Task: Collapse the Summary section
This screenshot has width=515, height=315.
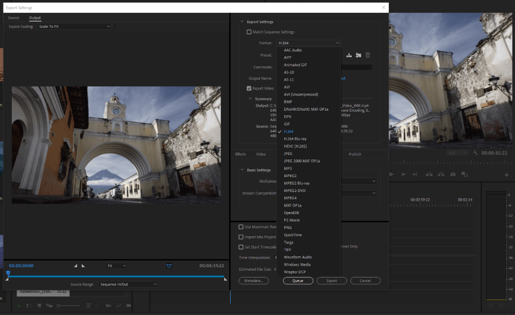Action: pos(250,98)
